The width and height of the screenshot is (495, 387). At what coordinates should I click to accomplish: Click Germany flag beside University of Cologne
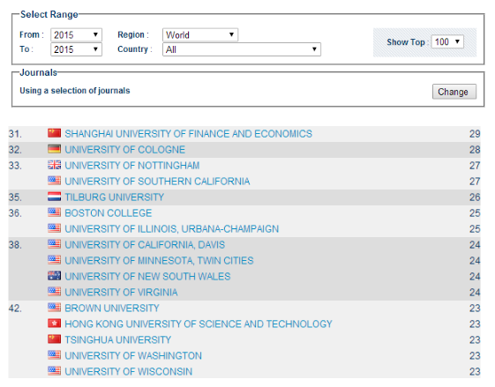55,149
